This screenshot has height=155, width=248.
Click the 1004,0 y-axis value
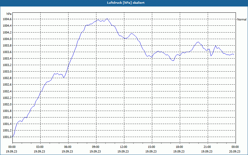pyautogui.click(x=7, y=39)
